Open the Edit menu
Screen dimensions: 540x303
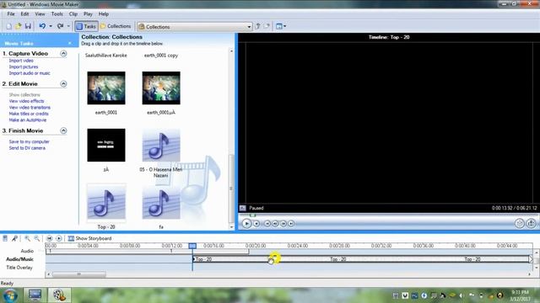point(24,14)
